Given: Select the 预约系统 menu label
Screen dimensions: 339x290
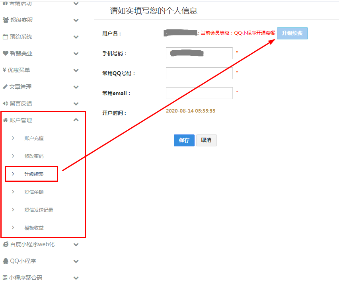Looking at the screenshot, I should pos(21,37).
